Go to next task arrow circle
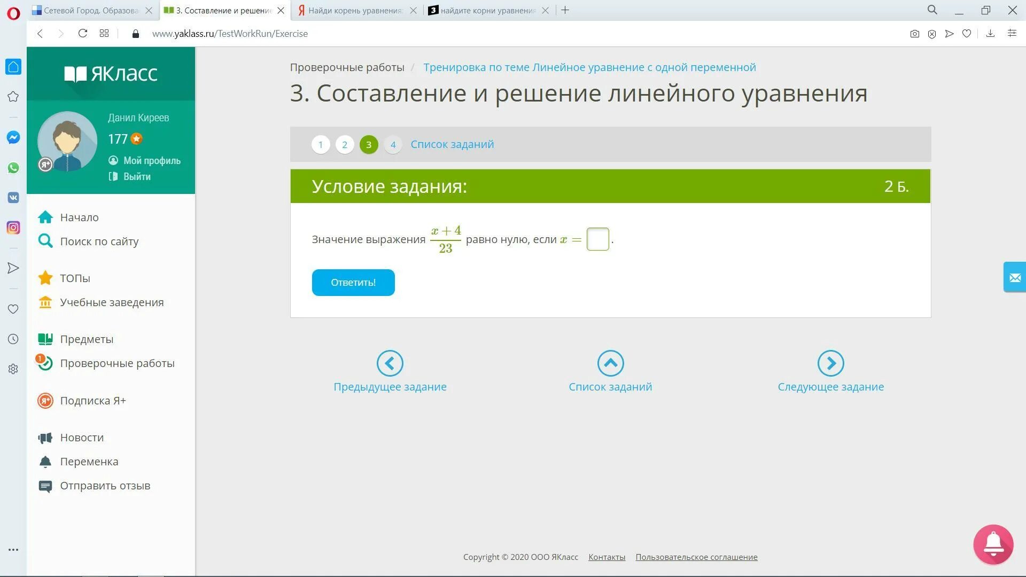This screenshot has height=577, width=1026. tap(830, 363)
